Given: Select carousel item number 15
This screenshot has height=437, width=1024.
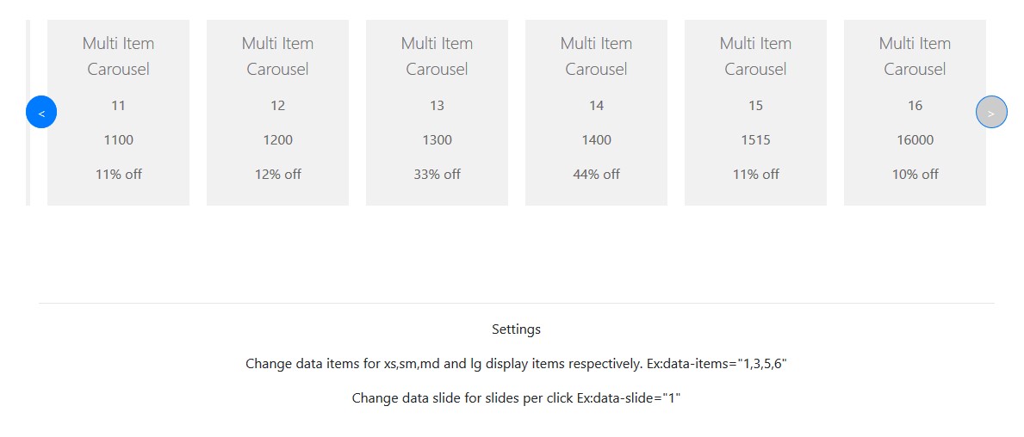Looking at the screenshot, I should click(x=755, y=106).
